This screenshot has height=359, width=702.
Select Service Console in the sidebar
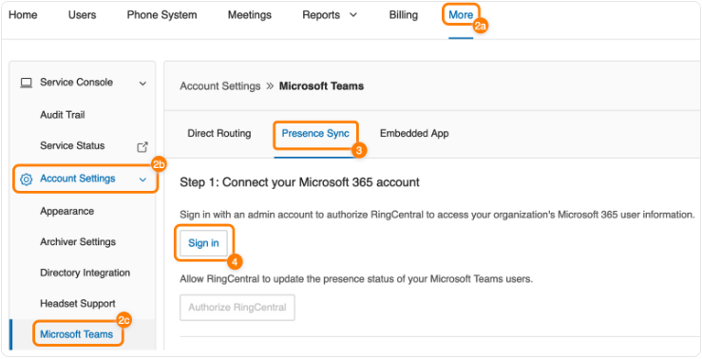(76, 83)
